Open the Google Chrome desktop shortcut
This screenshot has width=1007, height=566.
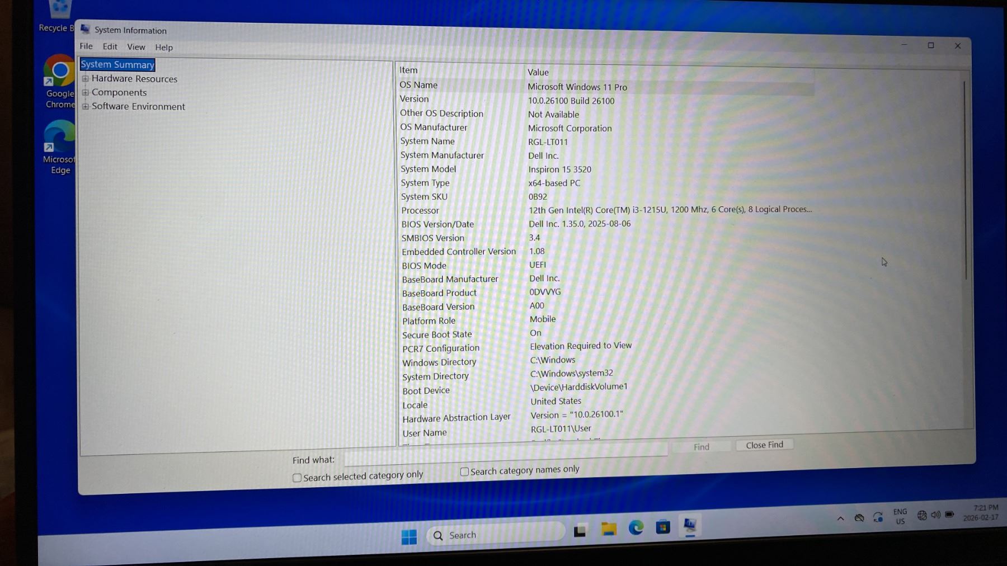point(60,81)
